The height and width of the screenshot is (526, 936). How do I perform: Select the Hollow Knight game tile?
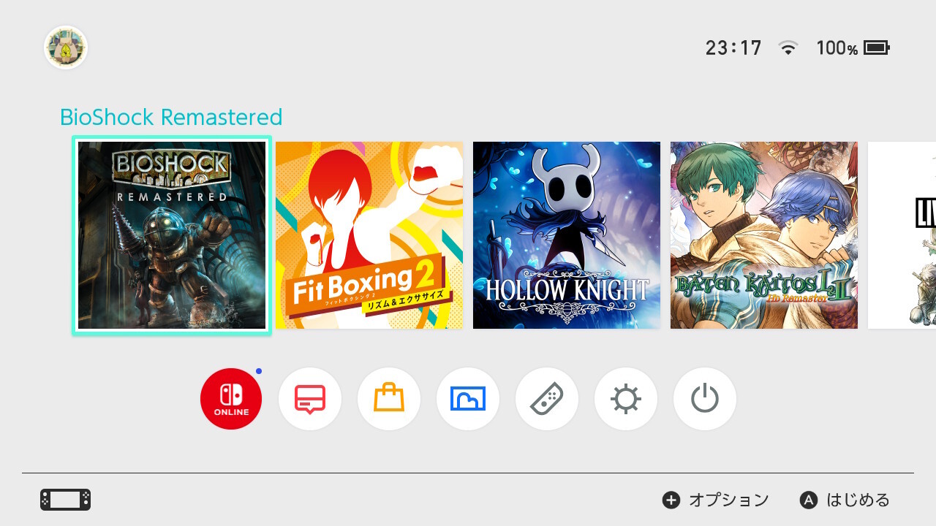click(x=567, y=235)
